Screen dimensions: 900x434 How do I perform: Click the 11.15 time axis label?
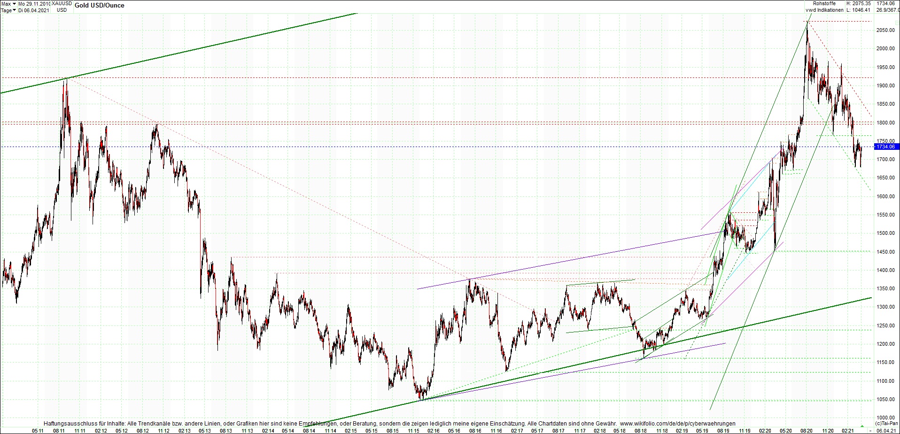413,431
